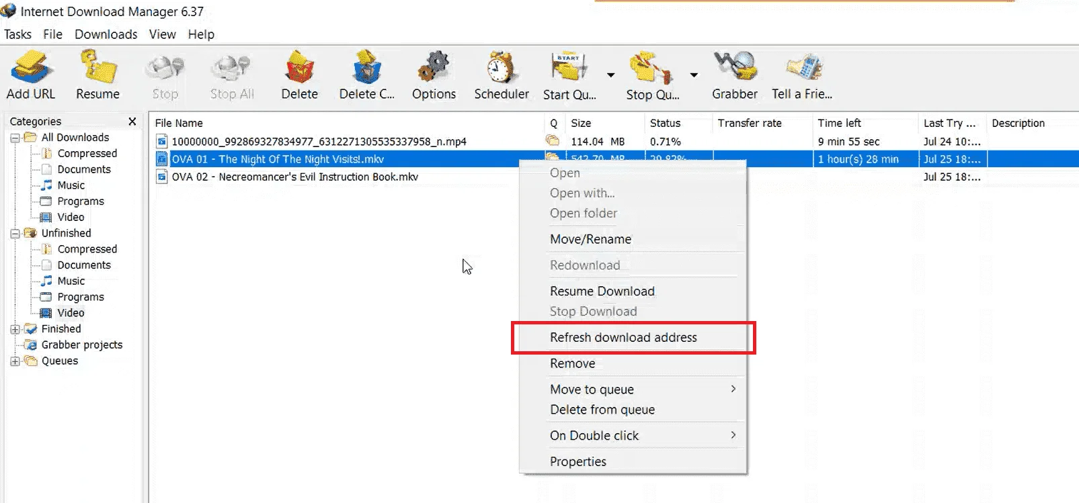
Task: Open Options from the toolbar
Action: click(434, 67)
